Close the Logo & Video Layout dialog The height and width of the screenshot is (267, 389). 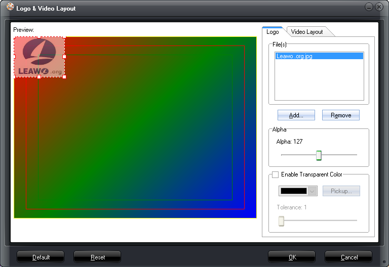pyautogui.click(x=379, y=7)
